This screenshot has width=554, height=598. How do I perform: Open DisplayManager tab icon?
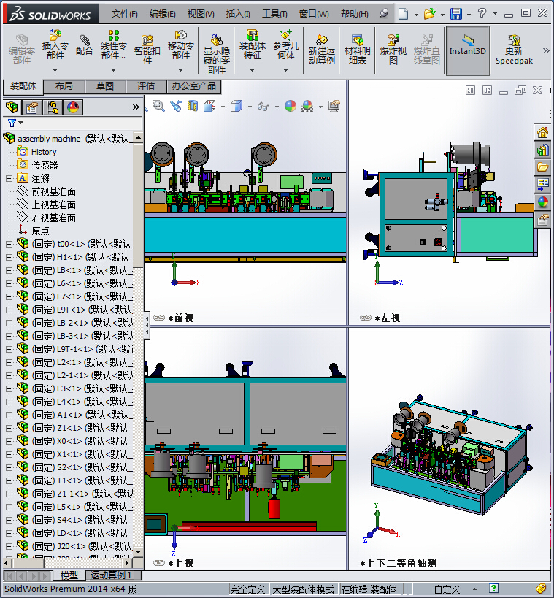[x=73, y=107]
